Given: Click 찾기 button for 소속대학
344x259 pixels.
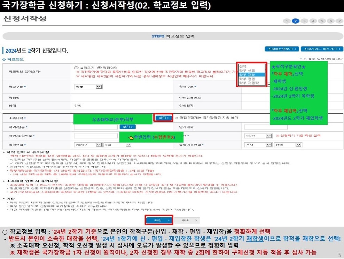Looking at the screenshot, I should coord(163,118).
